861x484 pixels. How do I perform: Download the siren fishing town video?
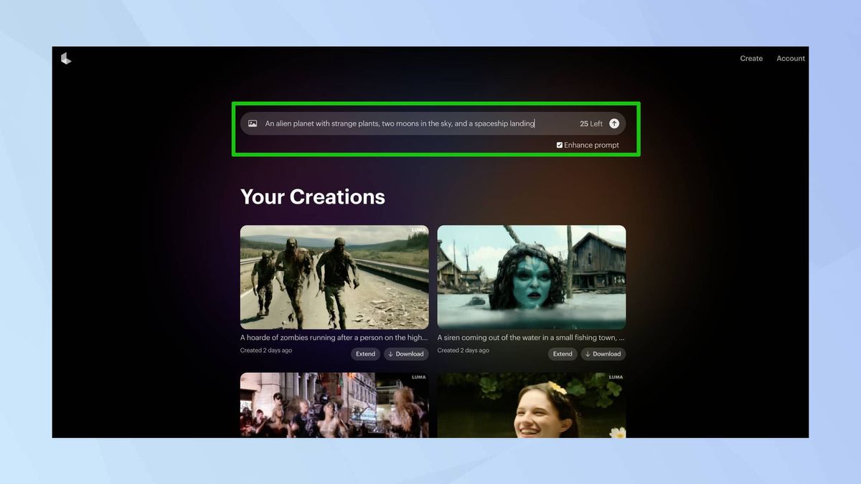pyautogui.click(x=602, y=354)
